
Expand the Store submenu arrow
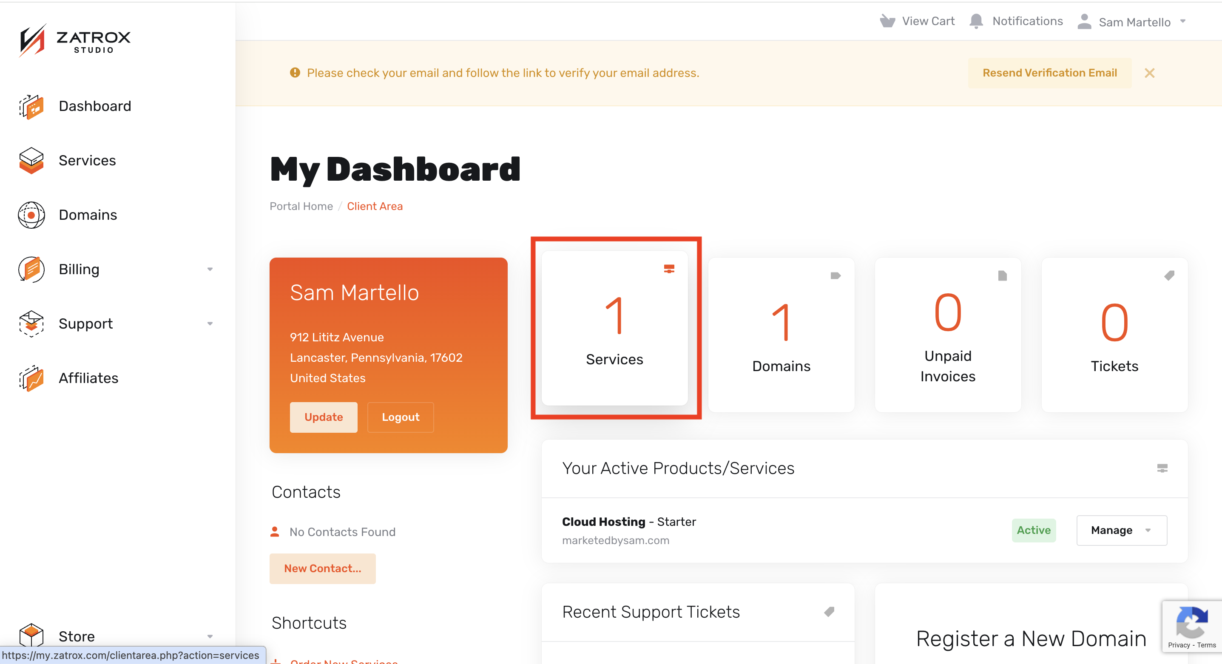[210, 636]
